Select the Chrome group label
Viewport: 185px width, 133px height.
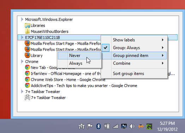click(32, 62)
